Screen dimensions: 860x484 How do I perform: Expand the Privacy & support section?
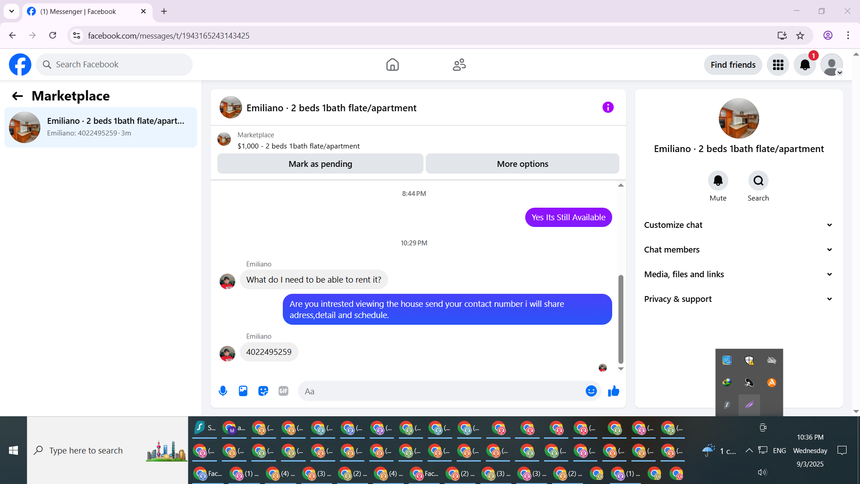pos(739,299)
